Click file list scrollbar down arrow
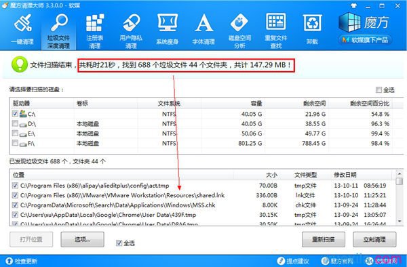The height and width of the screenshot is (267, 407). pyautogui.click(x=400, y=221)
